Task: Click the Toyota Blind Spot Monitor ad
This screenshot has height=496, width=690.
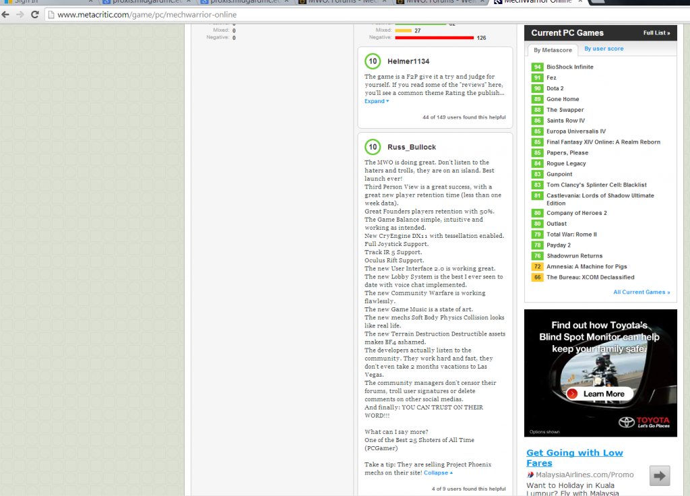Action: 600,373
